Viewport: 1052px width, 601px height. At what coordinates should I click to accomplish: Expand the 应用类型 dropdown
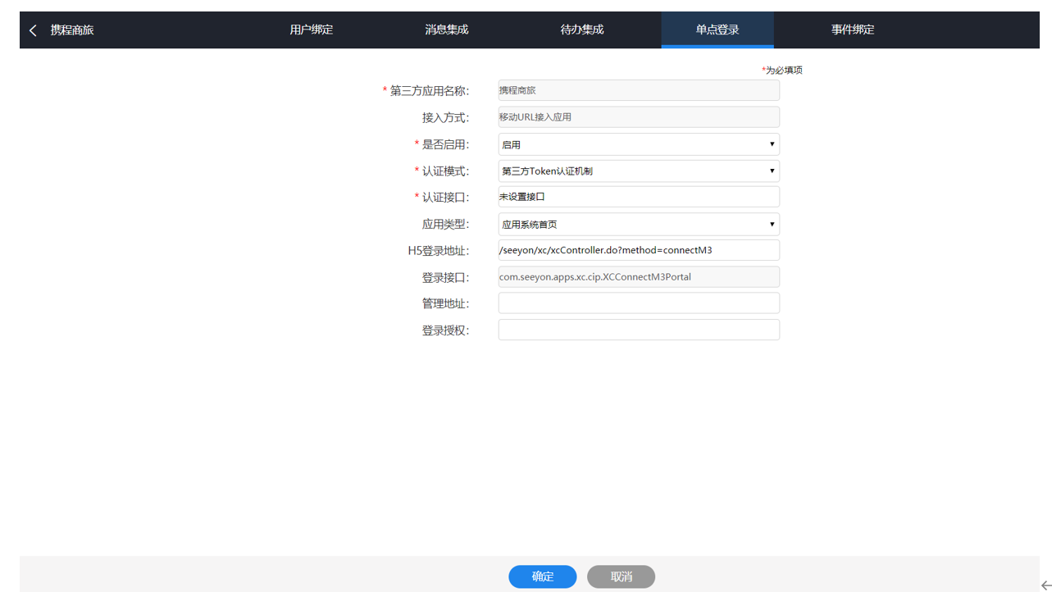click(638, 224)
